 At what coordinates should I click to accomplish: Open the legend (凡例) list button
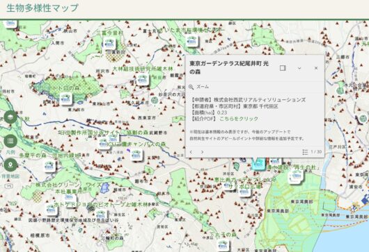coord(10,141)
